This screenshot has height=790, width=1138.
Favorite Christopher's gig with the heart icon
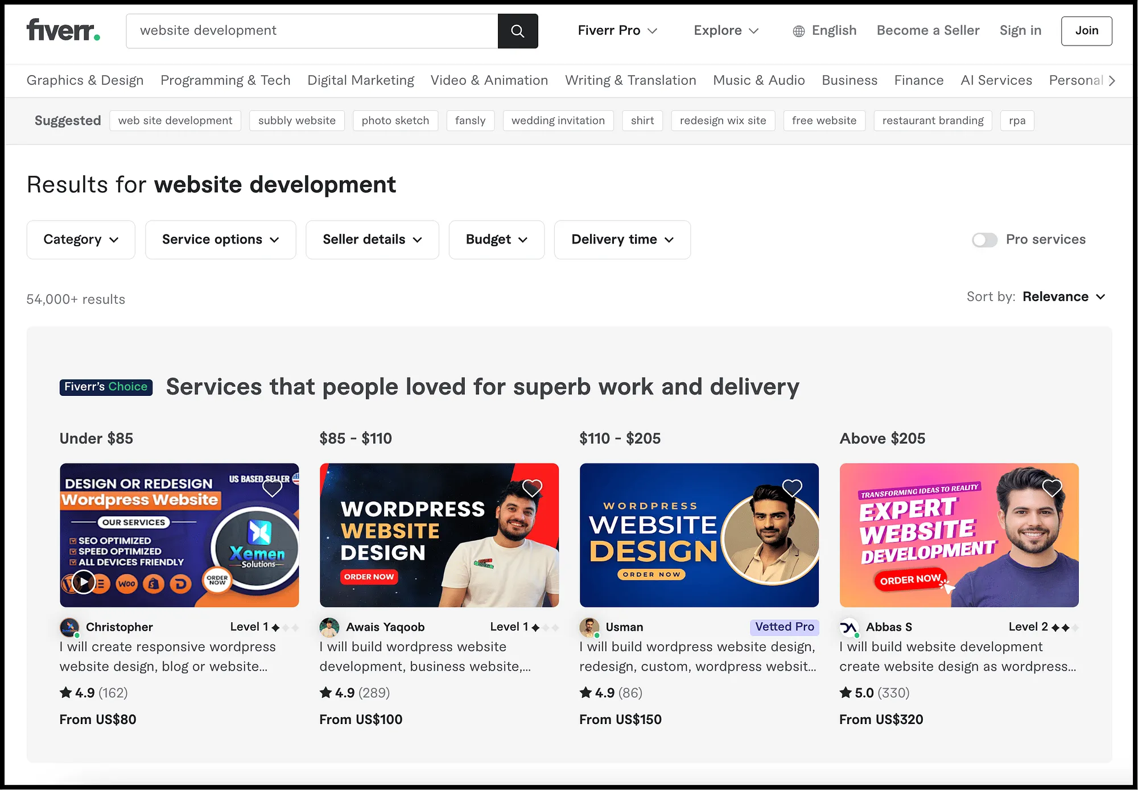(272, 488)
